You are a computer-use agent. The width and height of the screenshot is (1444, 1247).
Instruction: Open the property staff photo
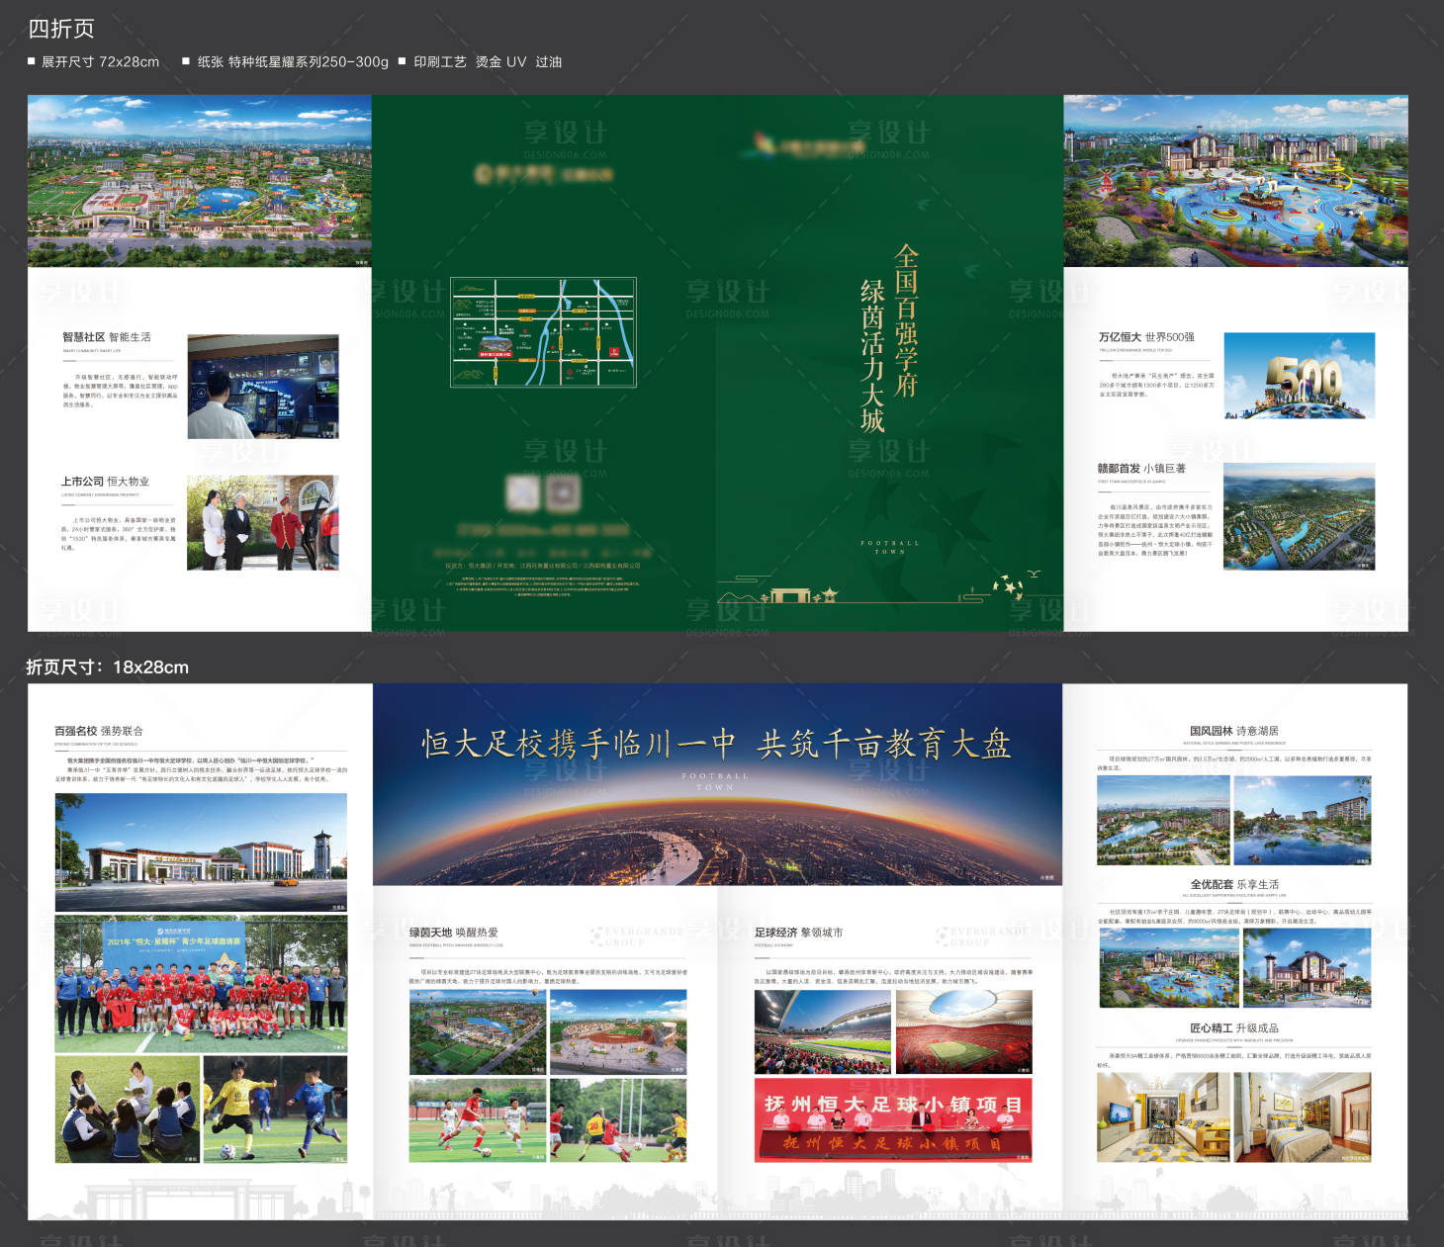click(263, 522)
